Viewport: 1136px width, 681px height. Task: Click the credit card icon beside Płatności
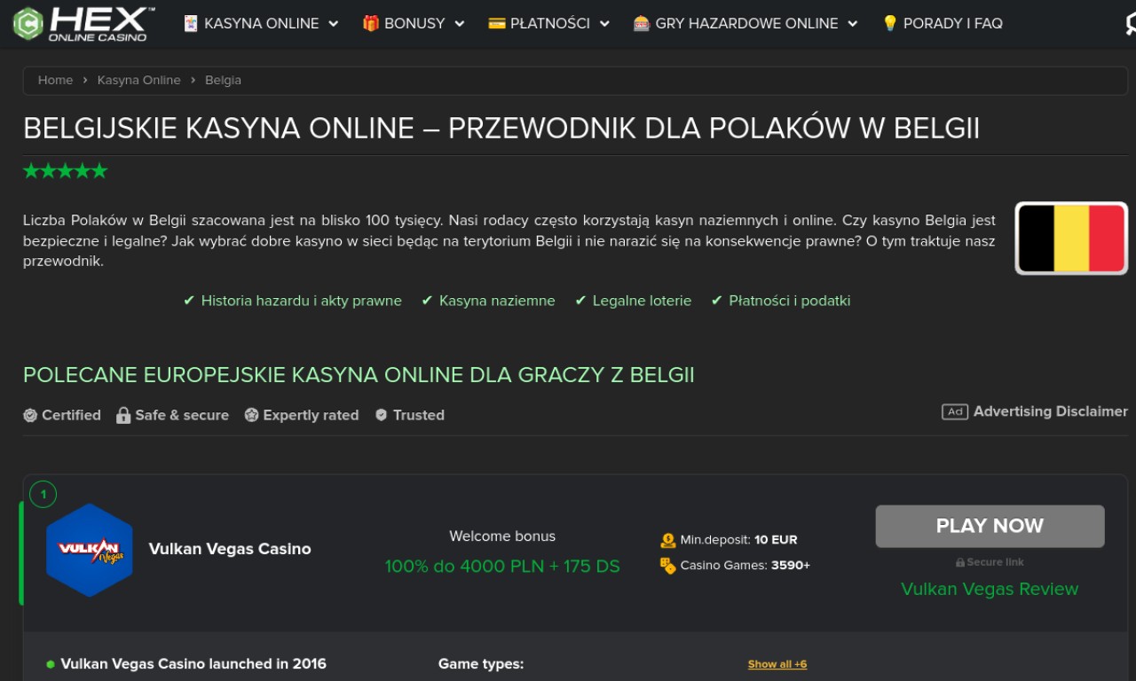click(x=497, y=24)
